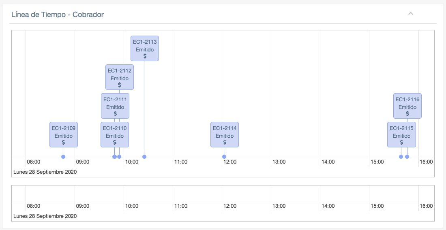Select the EC1-2109 timeline dot marker
Screen dimensions: 446x230
coord(63,157)
